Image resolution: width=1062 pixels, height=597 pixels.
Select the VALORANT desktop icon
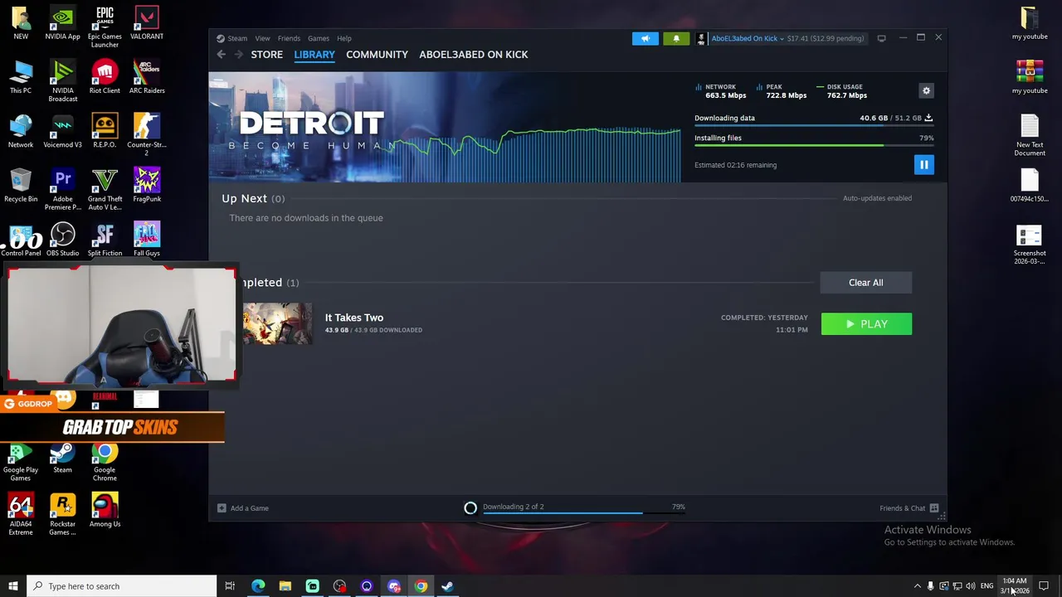(x=147, y=23)
